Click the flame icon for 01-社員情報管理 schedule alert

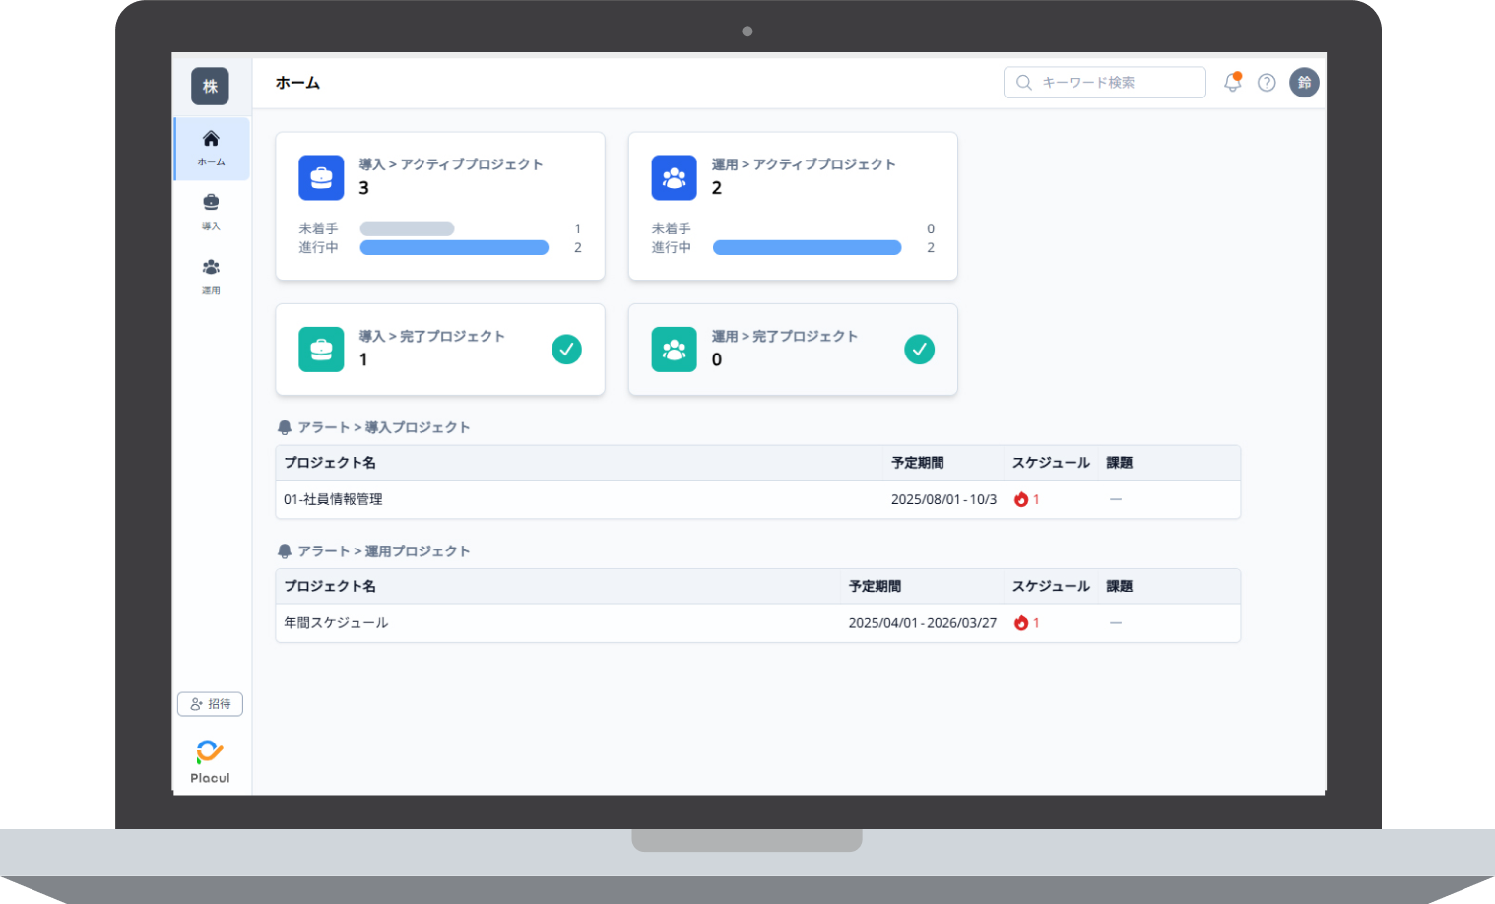pyautogui.click(x=1021, y=499)
